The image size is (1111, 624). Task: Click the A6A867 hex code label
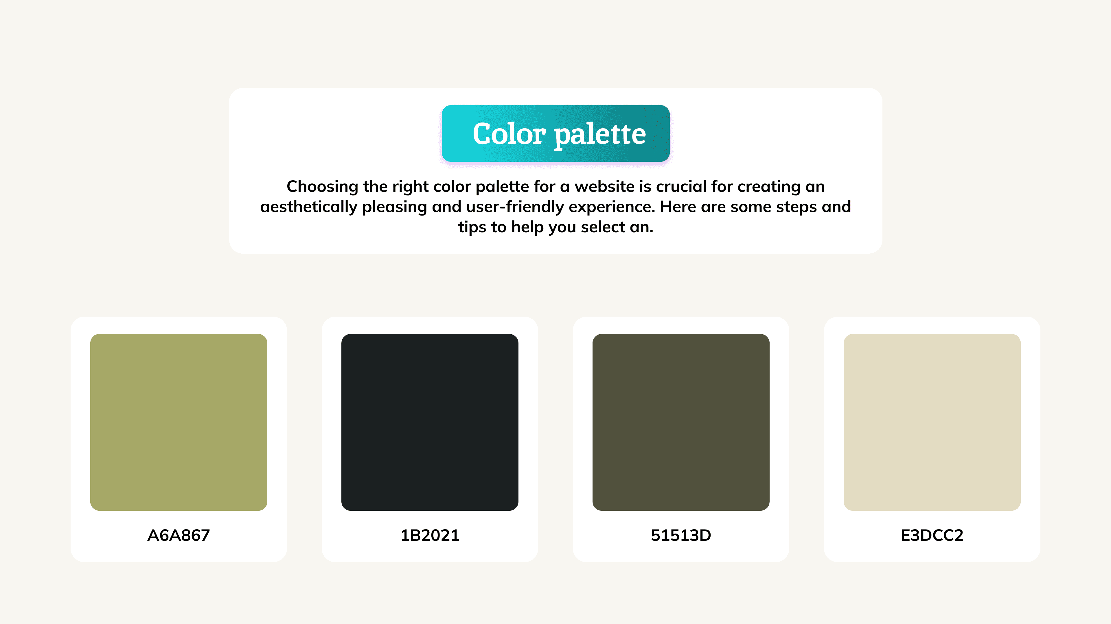179,535
